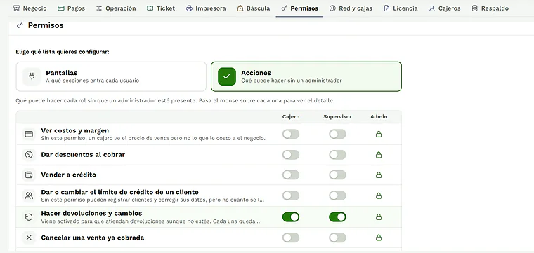Click Admin lock for Hacer devoluciones y cambios
The image size is (534, 253).
click(378, 217)
